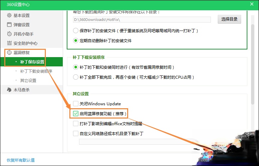Select the 补丁保存设置 sub-item

(x=32, y=62)
